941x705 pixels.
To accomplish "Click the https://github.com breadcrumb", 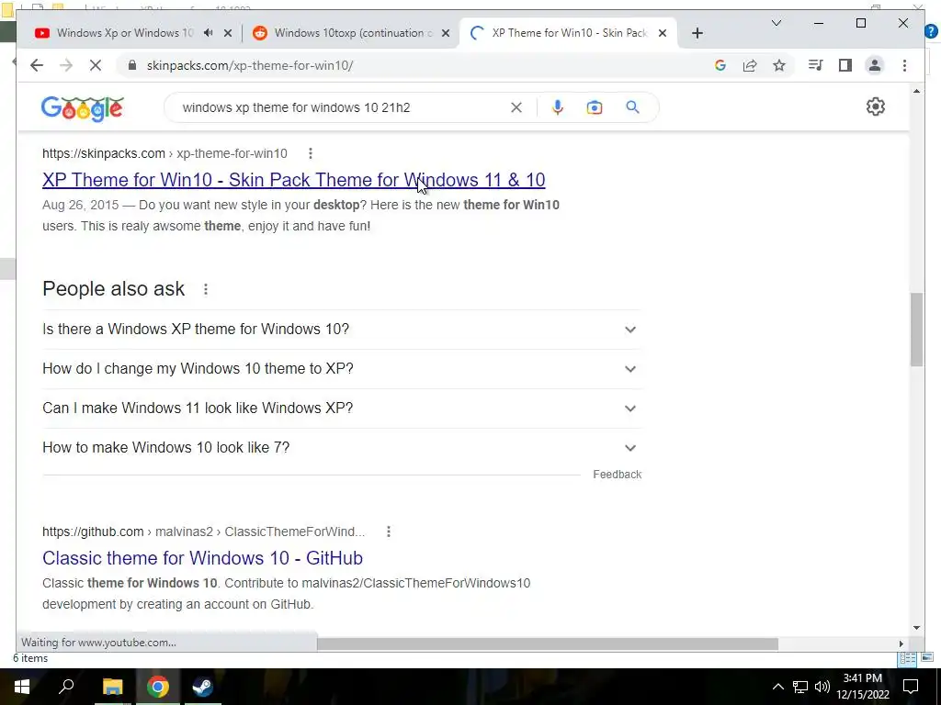I will (x=93, y=532).
